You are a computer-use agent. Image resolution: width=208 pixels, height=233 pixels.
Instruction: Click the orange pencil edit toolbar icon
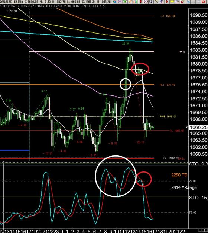pos(130,1)
